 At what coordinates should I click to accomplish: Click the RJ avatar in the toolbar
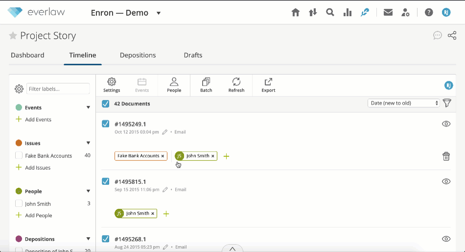pyautogui.click(x=448, y=86)
